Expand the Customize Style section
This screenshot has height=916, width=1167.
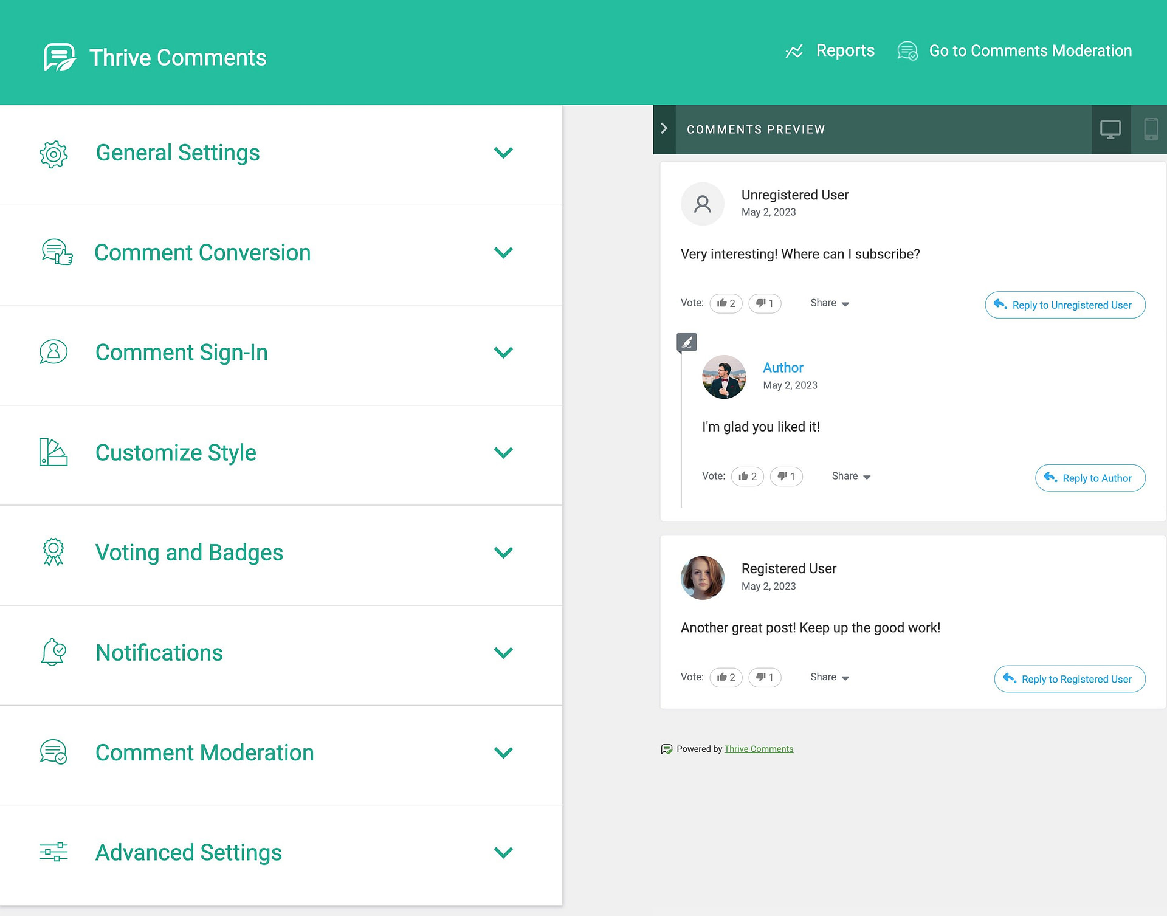[503, 453]
